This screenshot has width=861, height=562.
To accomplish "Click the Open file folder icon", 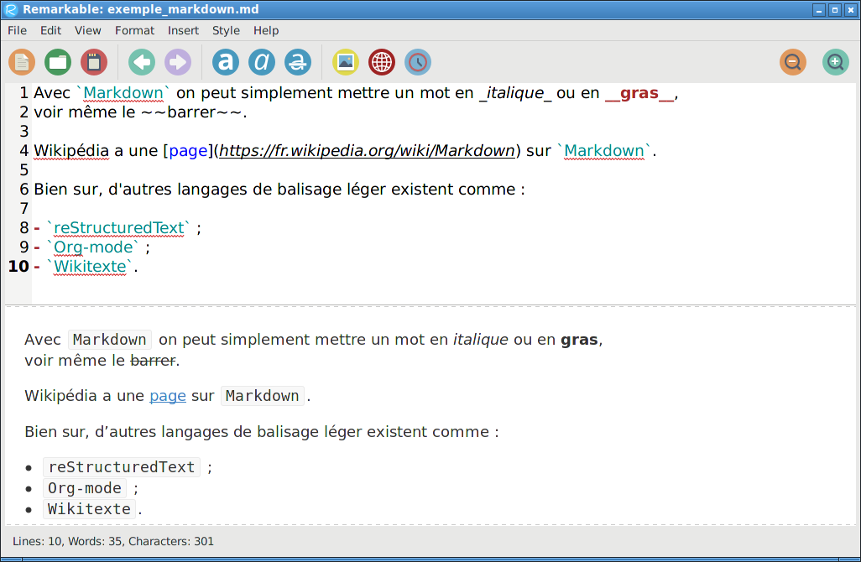I will point(58,62).
